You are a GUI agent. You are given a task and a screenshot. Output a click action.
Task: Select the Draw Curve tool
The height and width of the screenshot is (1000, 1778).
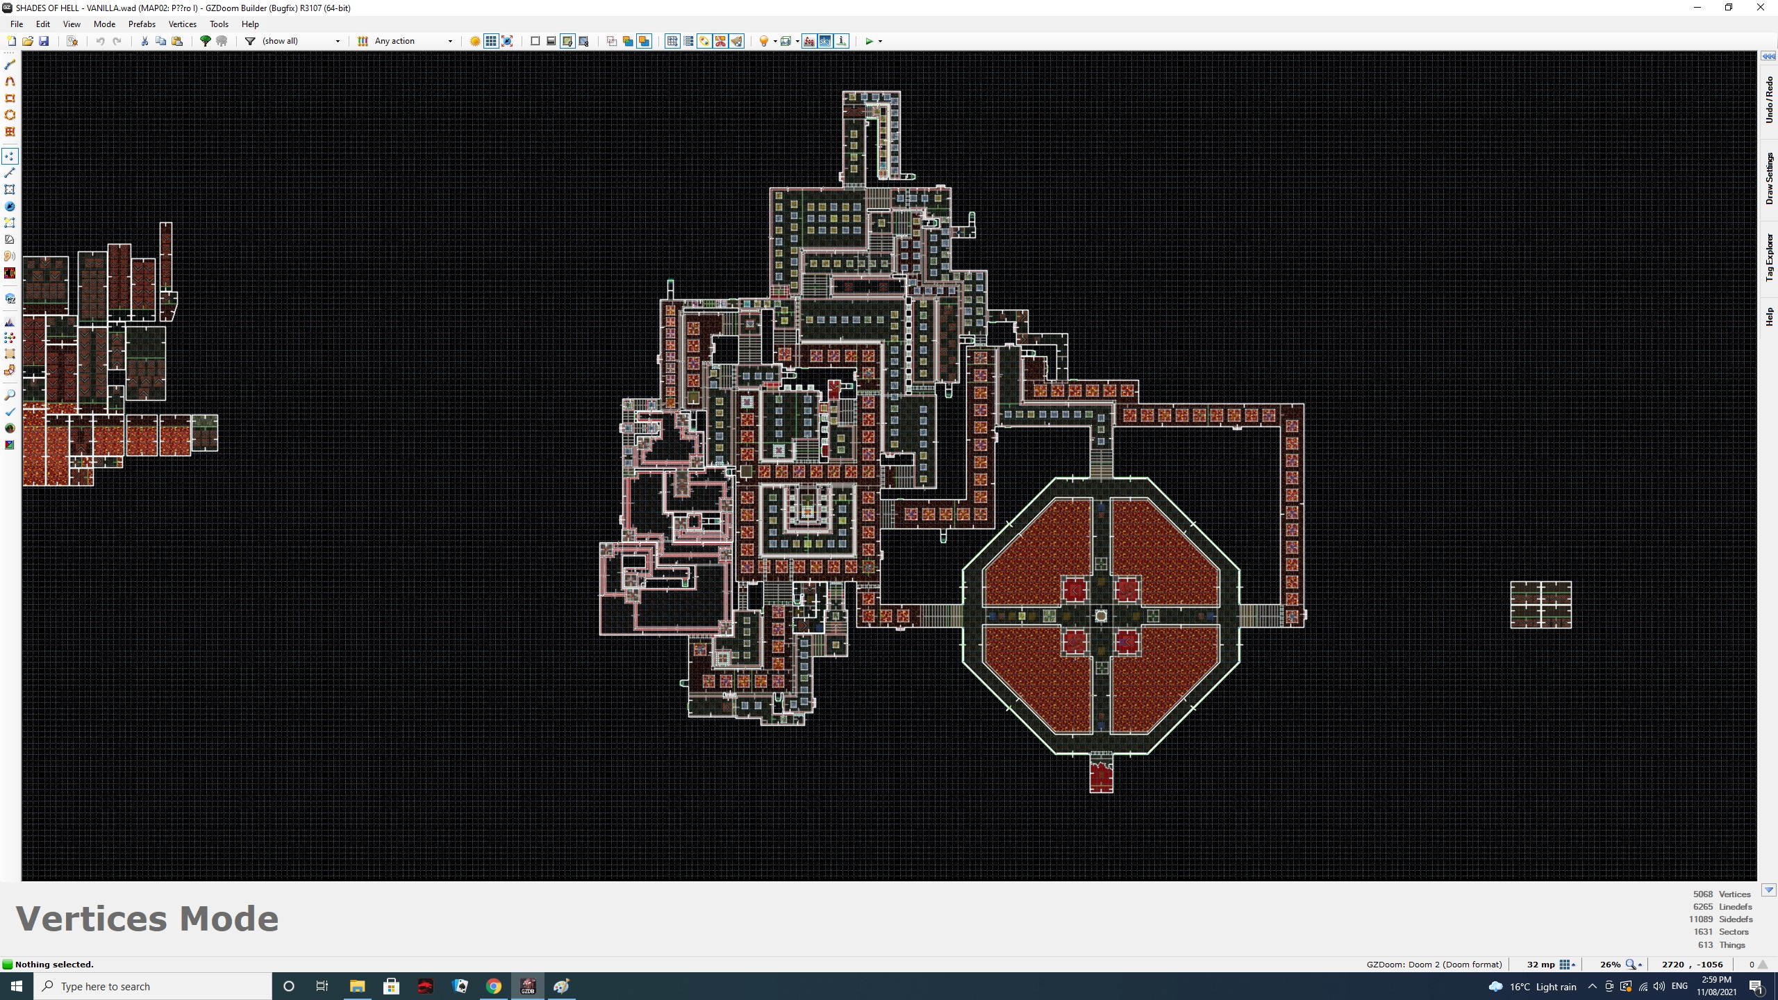(10, 81)
